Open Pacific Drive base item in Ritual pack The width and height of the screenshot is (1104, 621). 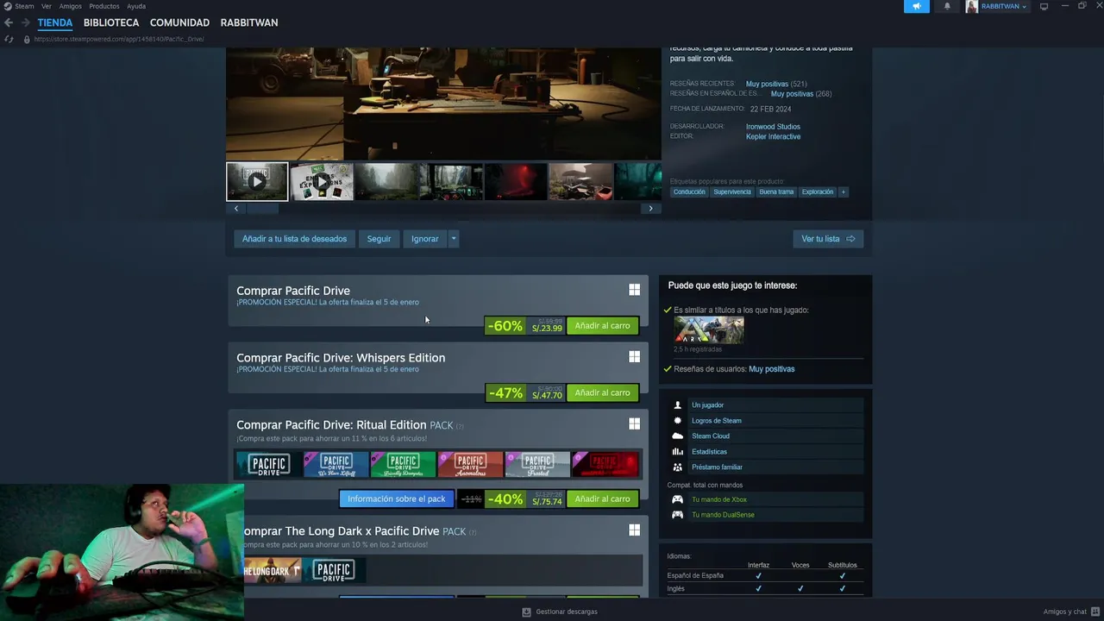click(269, 465)
